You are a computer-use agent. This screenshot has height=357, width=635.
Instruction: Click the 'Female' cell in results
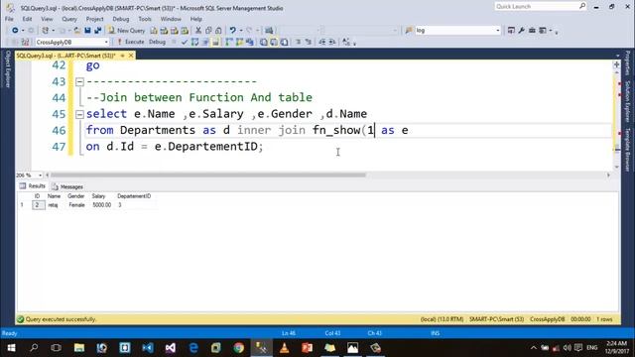pos(76,205)
